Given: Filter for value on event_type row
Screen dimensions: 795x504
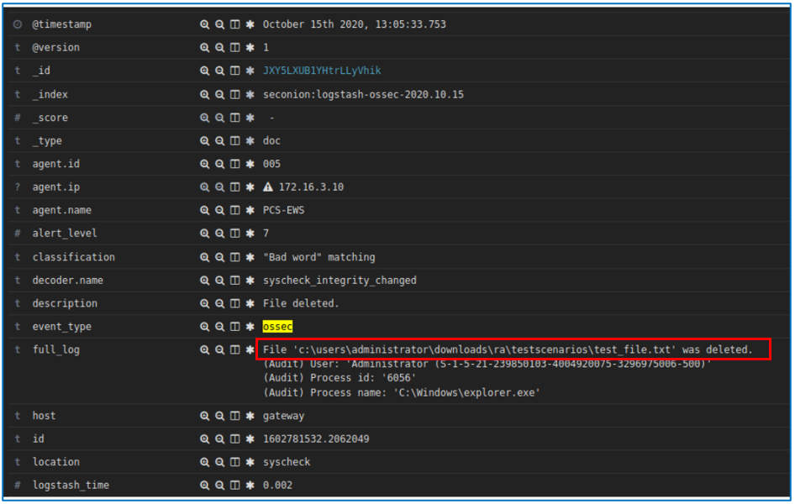Looking at the screenshot, I should tap(204, 327).
